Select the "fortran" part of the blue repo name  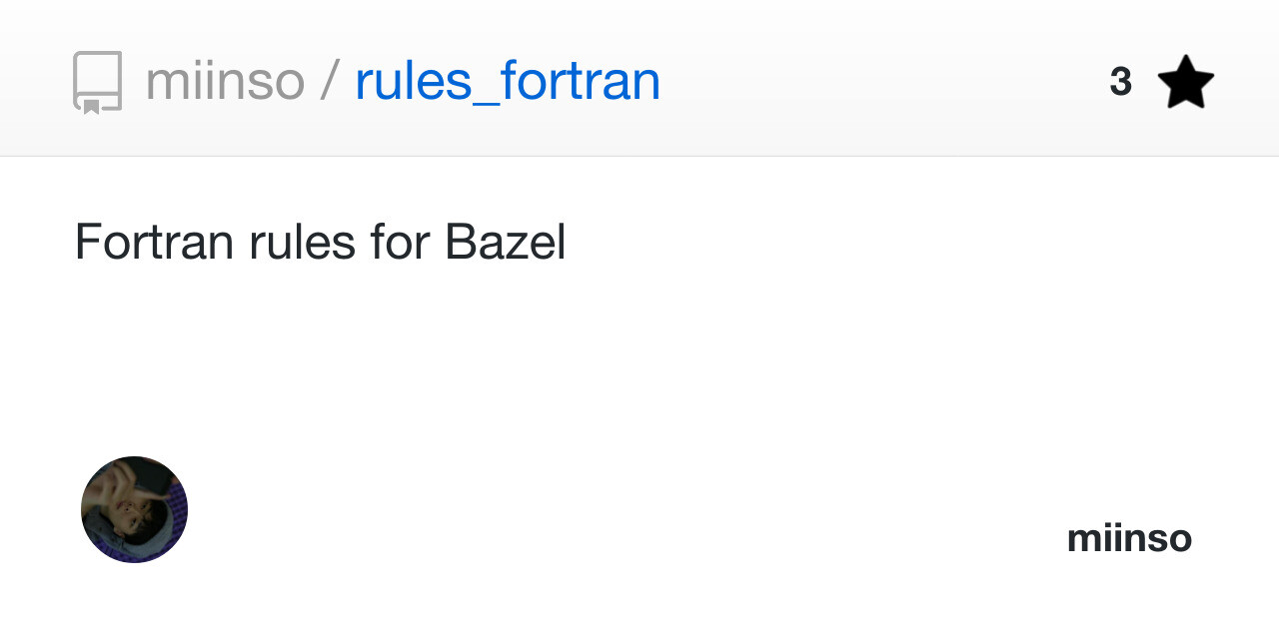click(x=581, y=81)
